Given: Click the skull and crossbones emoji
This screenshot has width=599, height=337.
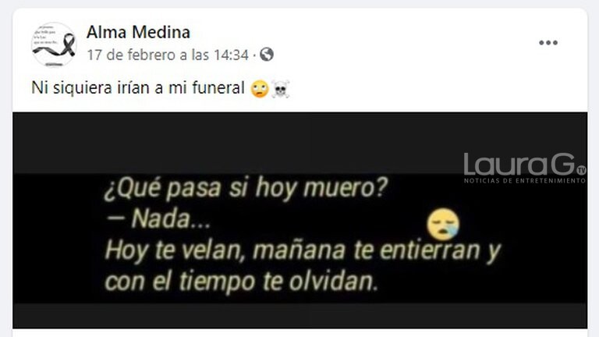Looking at the screenshot, I should [x=280, y=90].
